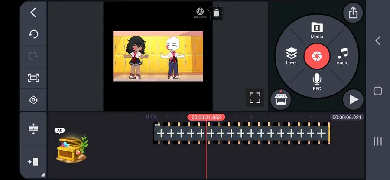This screenshot has height=180, width=390.
Task: Undo the last edit
Action: point(33,34)
